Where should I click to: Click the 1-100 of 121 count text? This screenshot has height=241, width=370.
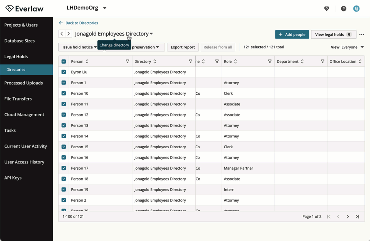[73, 216]
